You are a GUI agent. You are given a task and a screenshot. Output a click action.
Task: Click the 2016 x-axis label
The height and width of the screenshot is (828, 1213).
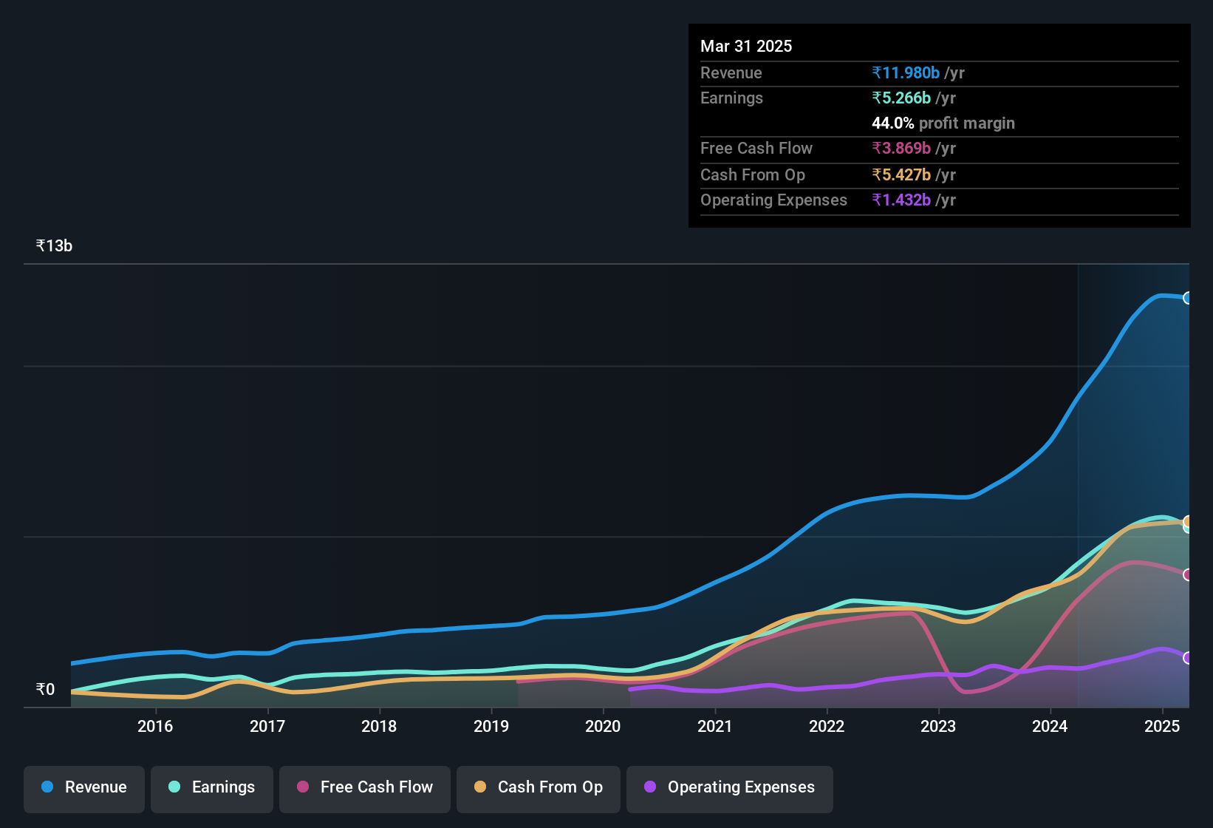[155, 726]
